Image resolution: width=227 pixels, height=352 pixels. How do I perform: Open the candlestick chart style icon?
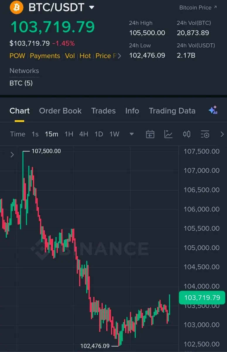(187, 134)
